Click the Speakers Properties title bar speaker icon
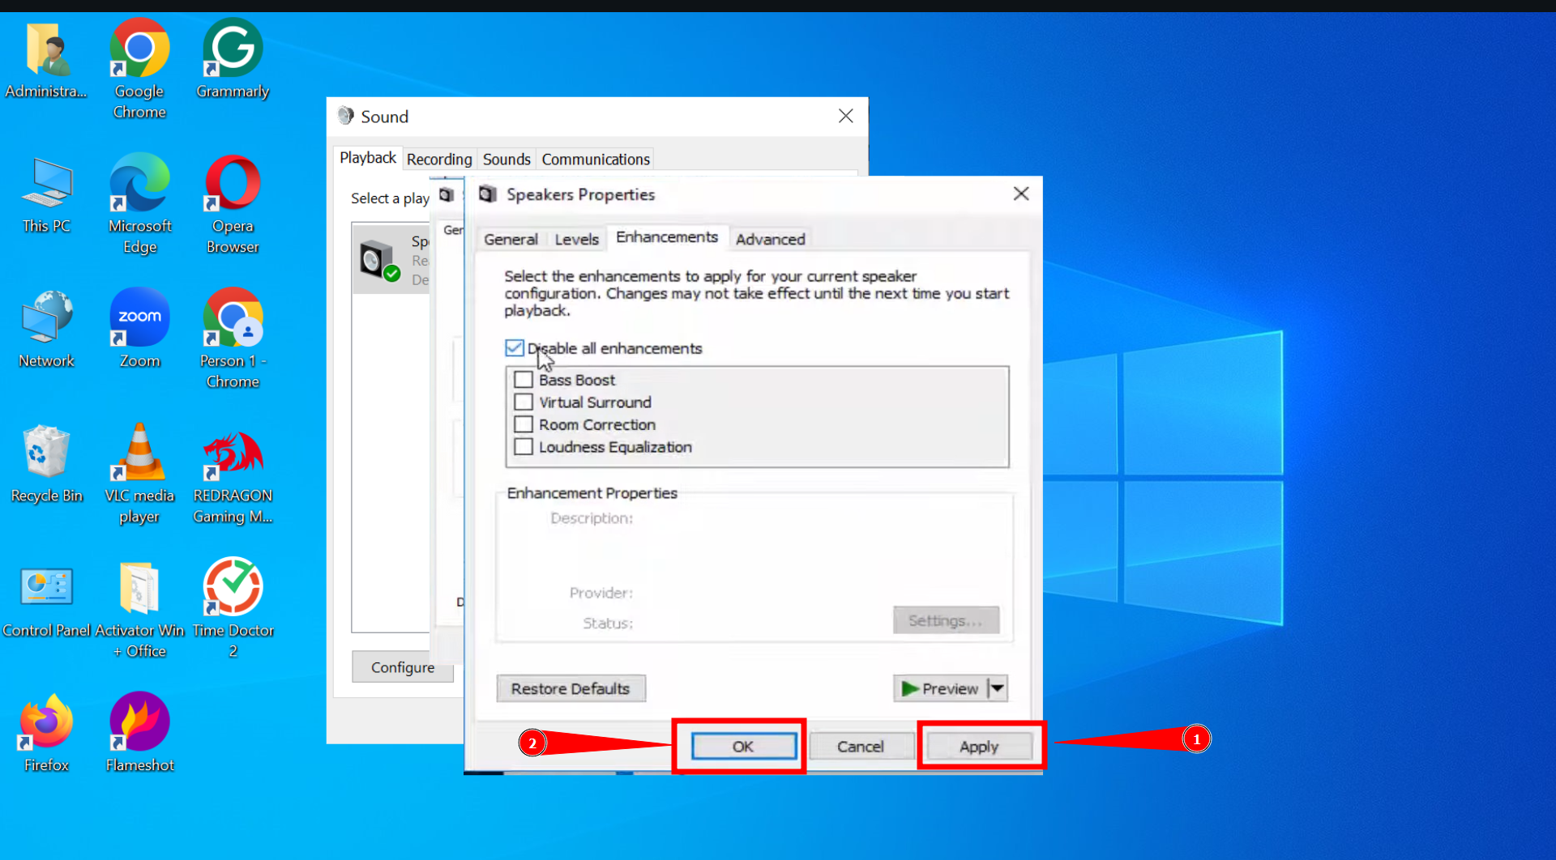 [487, 194]
